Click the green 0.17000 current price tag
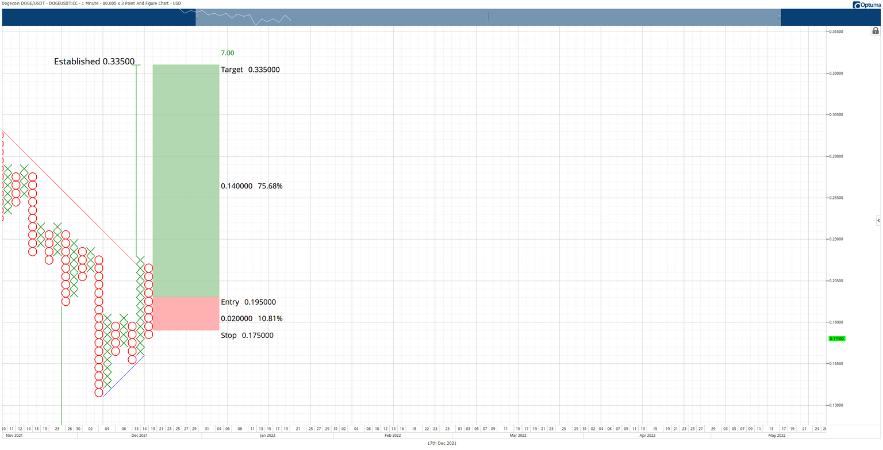883x450 pixels. (x=836, y=339)
